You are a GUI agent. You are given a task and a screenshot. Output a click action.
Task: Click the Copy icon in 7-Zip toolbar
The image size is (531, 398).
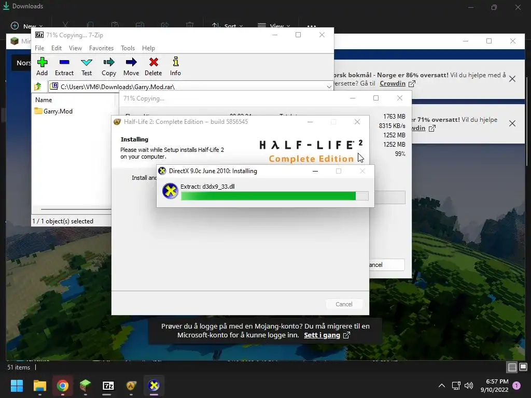[x=109, y=66]
